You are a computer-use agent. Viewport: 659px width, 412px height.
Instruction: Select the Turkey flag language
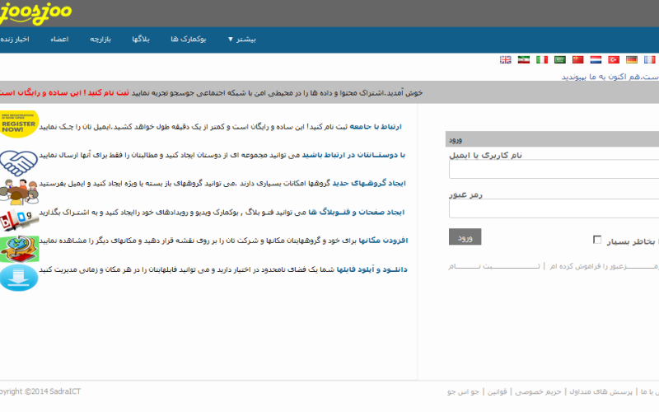pos(614,59)
